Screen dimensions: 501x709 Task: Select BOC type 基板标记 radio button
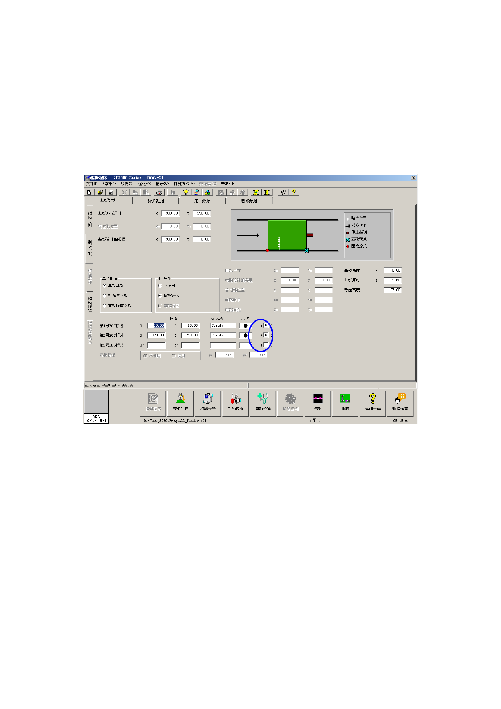(160, 296)
